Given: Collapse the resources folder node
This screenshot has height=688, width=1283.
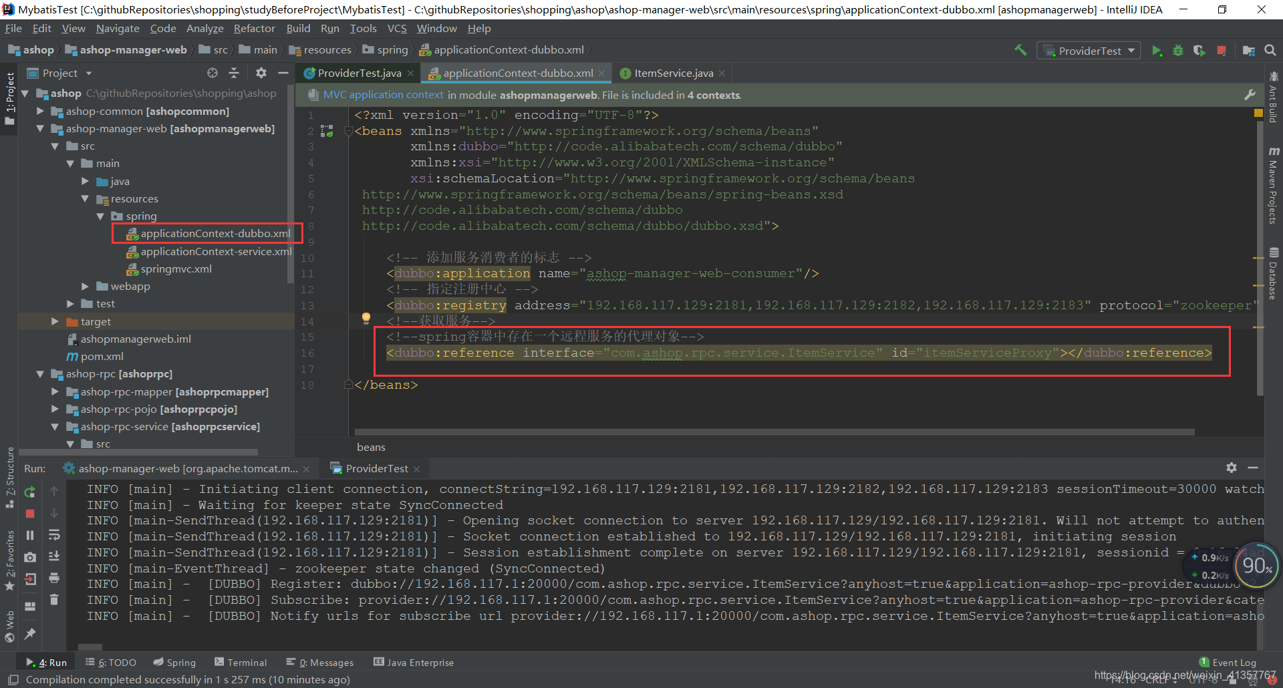Looking at the screenshot, I should click(85, 198).
